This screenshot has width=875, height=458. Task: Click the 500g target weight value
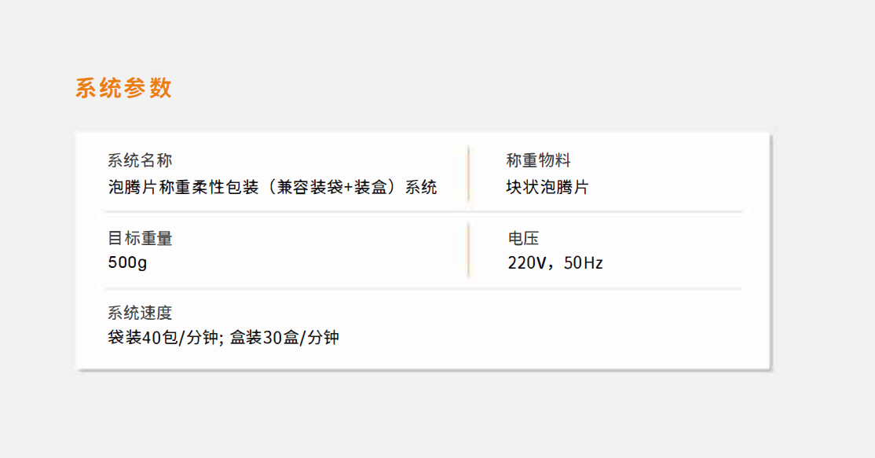pyautogui.click(x=127, y=262)
